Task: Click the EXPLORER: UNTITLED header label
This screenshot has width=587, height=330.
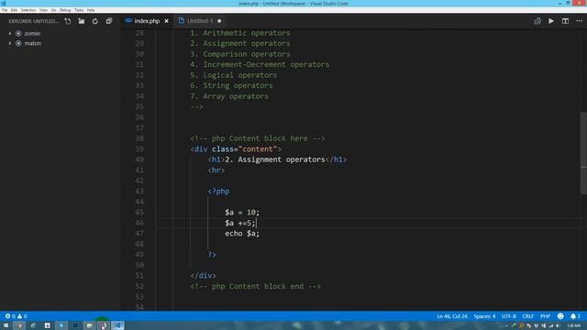Action: tap(34, 21)
